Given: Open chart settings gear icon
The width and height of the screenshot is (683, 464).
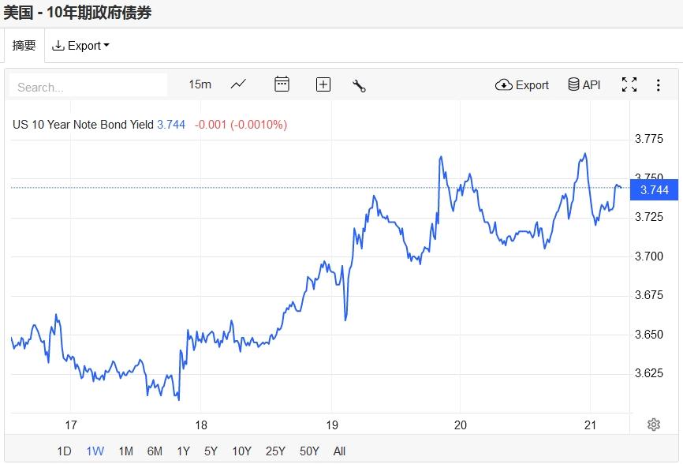Looking at the screenshot, I should point(653,425).
